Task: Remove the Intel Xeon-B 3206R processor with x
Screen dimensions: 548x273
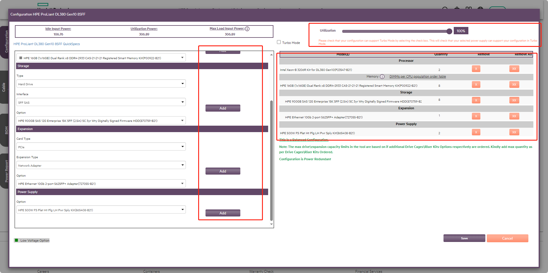Action: pyautogui.click(x=476, y=69)
